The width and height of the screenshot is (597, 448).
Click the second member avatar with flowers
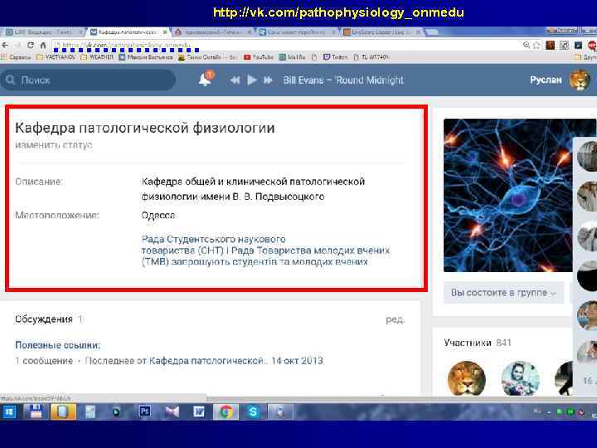[520, 379]
